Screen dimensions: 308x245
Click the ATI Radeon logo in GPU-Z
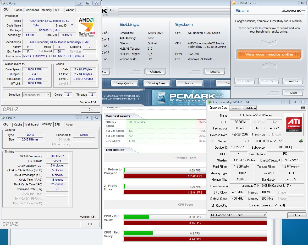click(x=294, y=124)
